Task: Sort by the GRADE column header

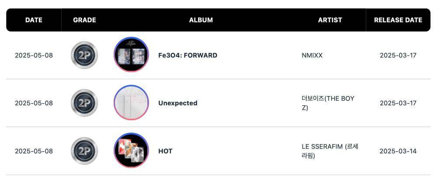Action: [x=84, y=20]
